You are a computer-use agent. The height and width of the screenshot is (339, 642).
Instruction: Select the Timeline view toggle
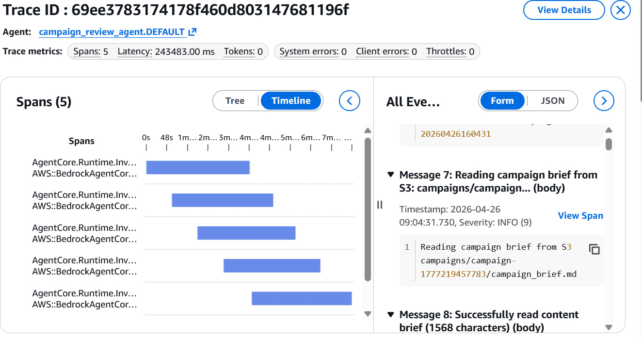(x=291, y=101)
